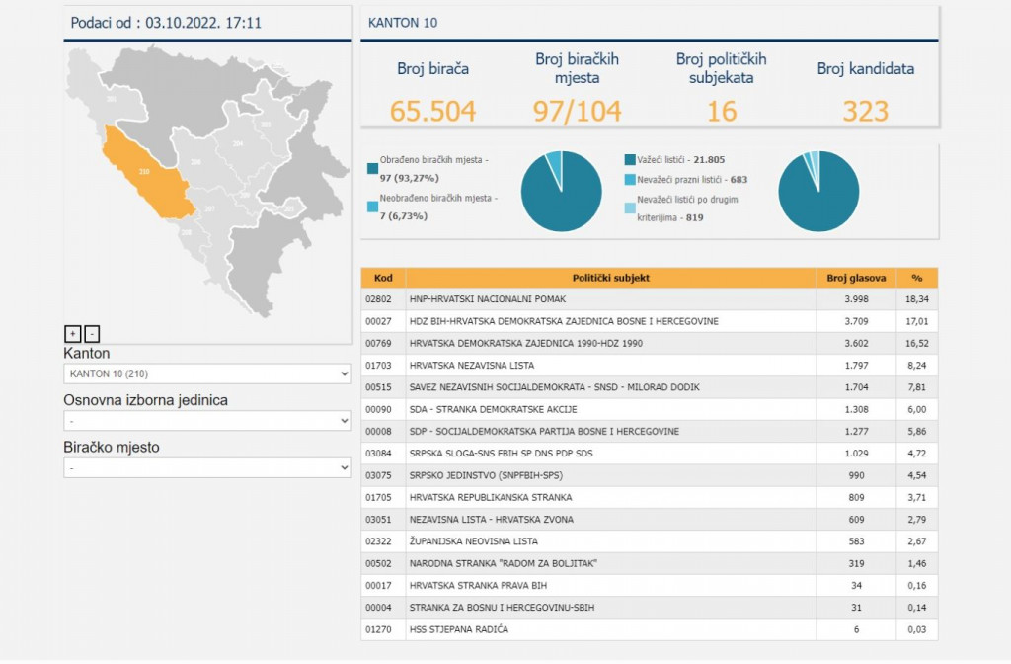Click the Politički subjekt column header
Viewport: 1011px width, 664px height.
pos(610,279)
